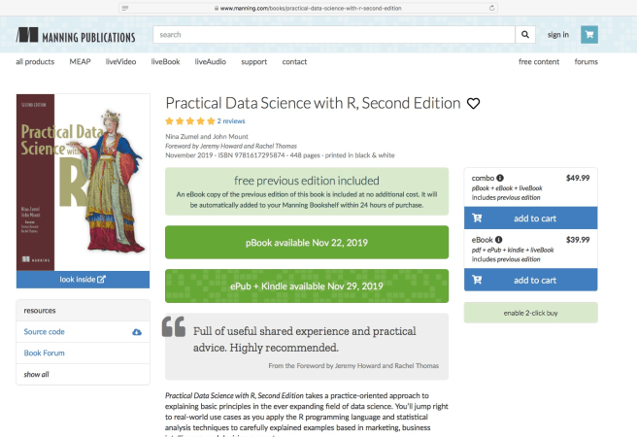637x437 pixels.
Task: Open the 2 reviews link
Action: click(231, 121)
